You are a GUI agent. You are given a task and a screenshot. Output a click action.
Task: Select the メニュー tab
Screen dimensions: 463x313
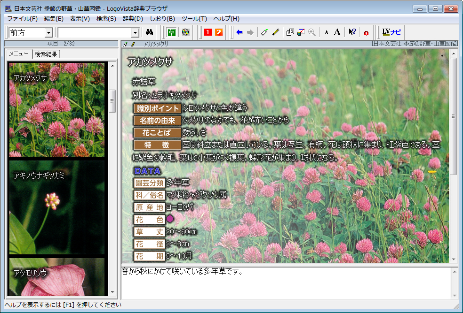(19, 54)
